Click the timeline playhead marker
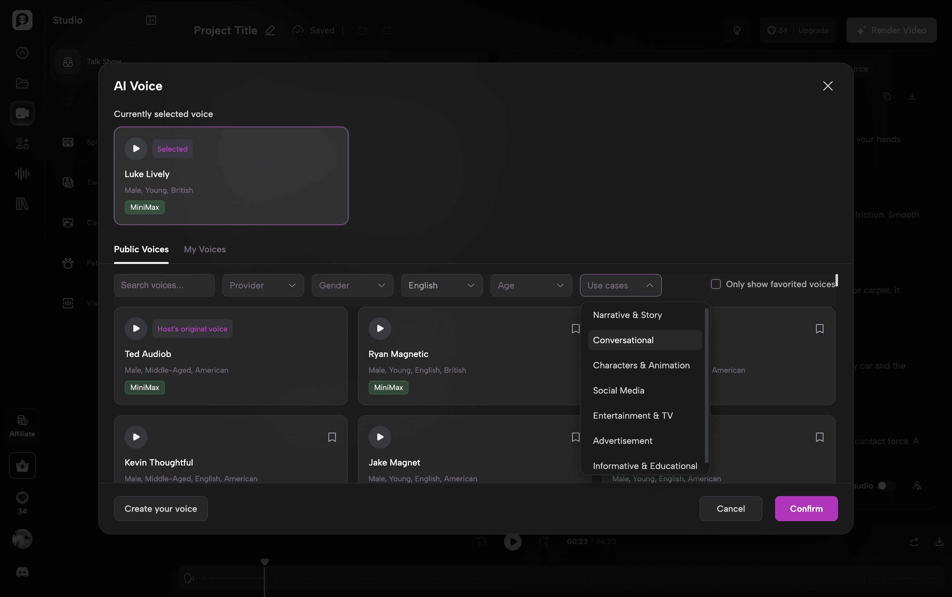This screenshot has height=597, width=952. [264, 562]
